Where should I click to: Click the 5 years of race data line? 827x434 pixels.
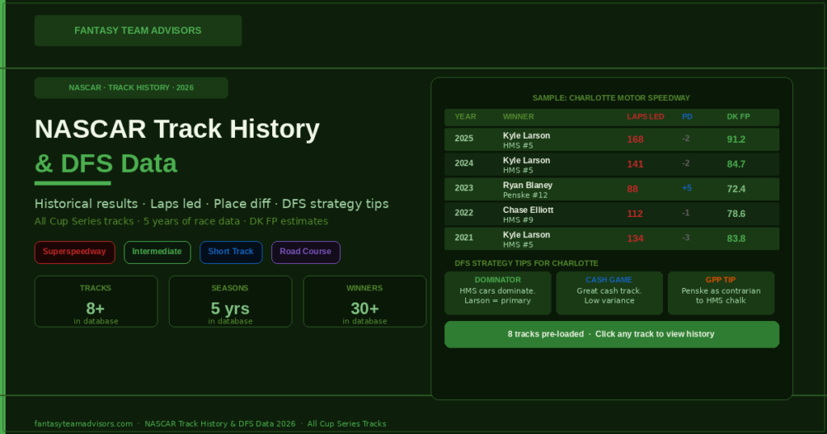(x=191, y=221)
